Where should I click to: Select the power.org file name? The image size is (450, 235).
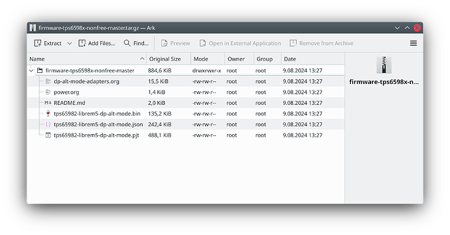[x=67, y=92]
